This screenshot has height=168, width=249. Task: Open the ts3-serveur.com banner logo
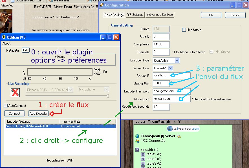(x=183, y=129)
